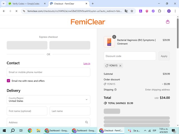Click the Log in link
The height and width of the screenshot is (134, 179).
click(87, 63)
